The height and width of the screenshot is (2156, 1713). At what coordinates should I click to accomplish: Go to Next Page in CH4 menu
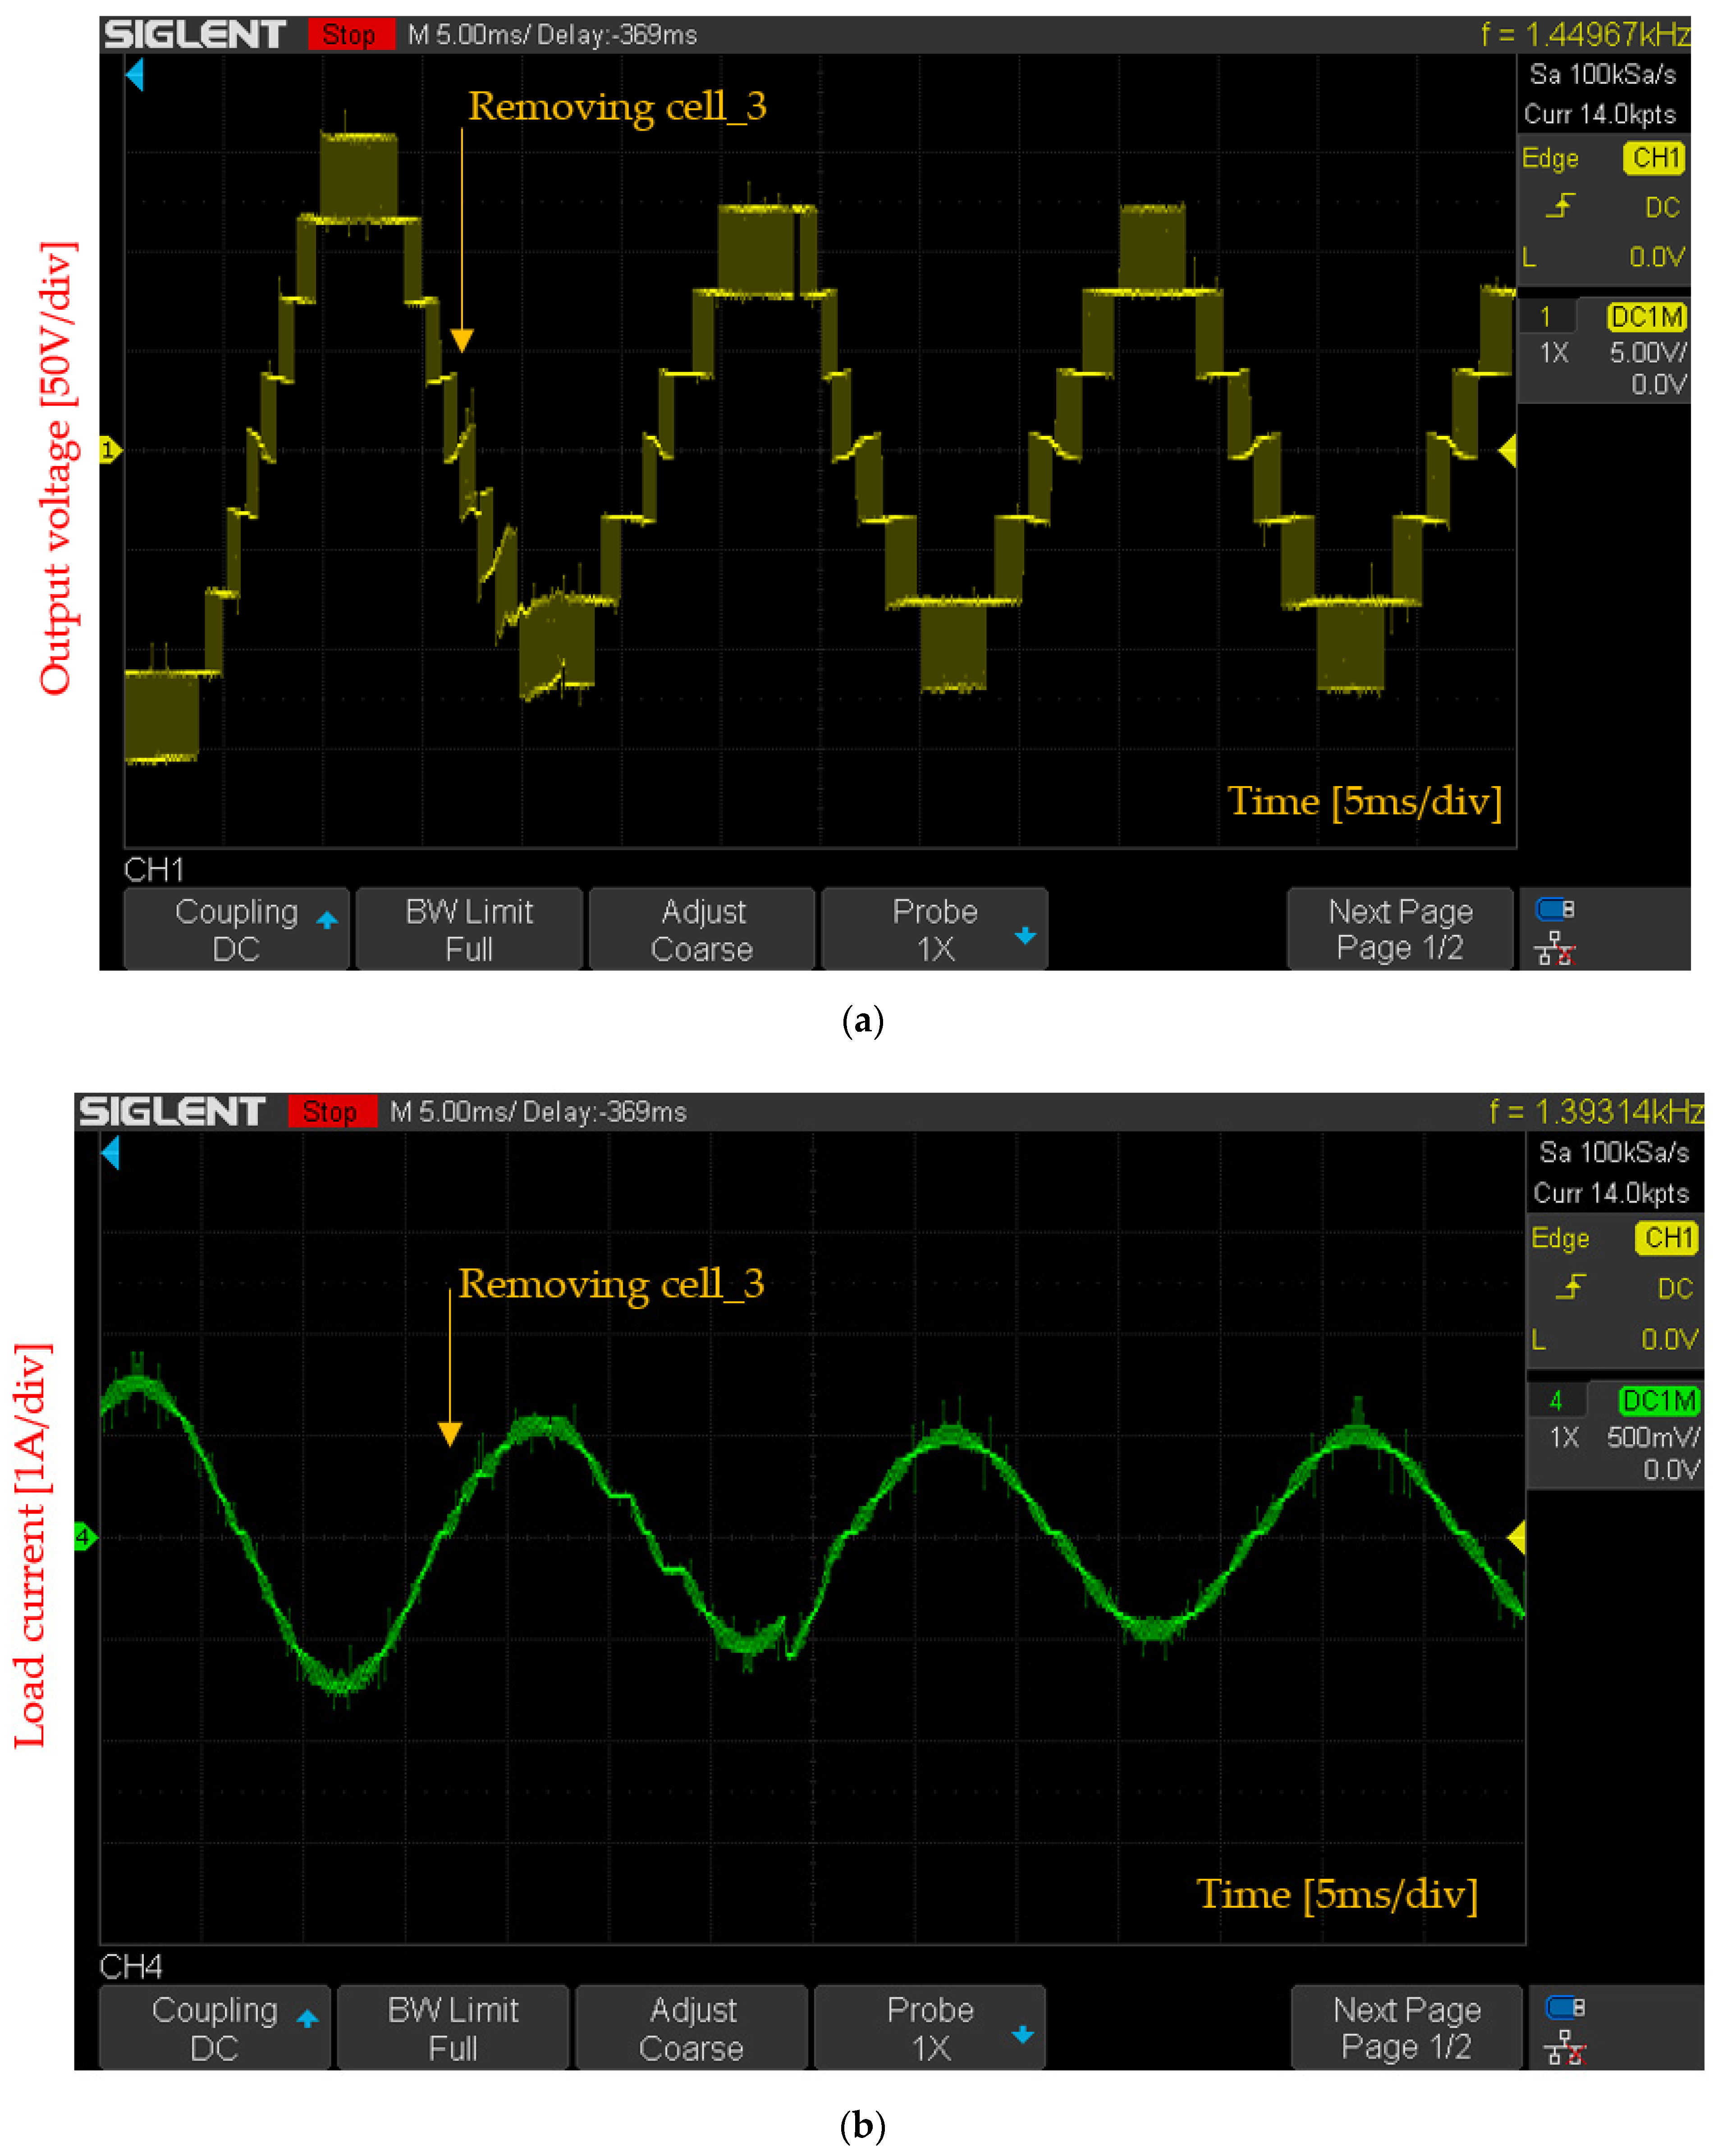pos(1406,2028)
